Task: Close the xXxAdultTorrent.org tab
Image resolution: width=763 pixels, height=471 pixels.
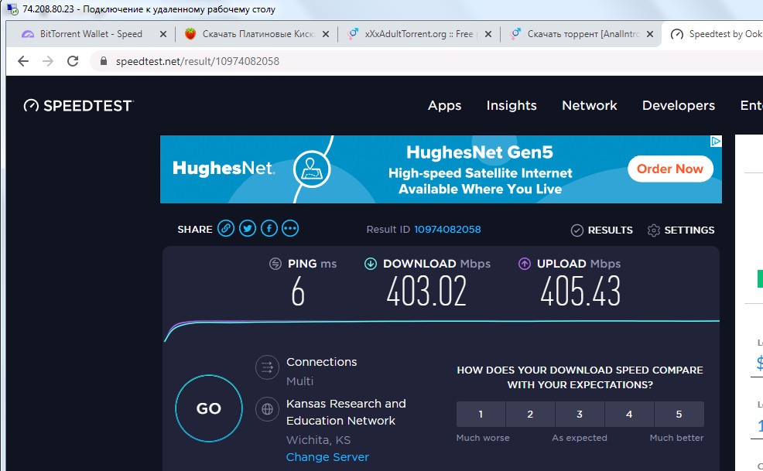Action: coord(488,34)
